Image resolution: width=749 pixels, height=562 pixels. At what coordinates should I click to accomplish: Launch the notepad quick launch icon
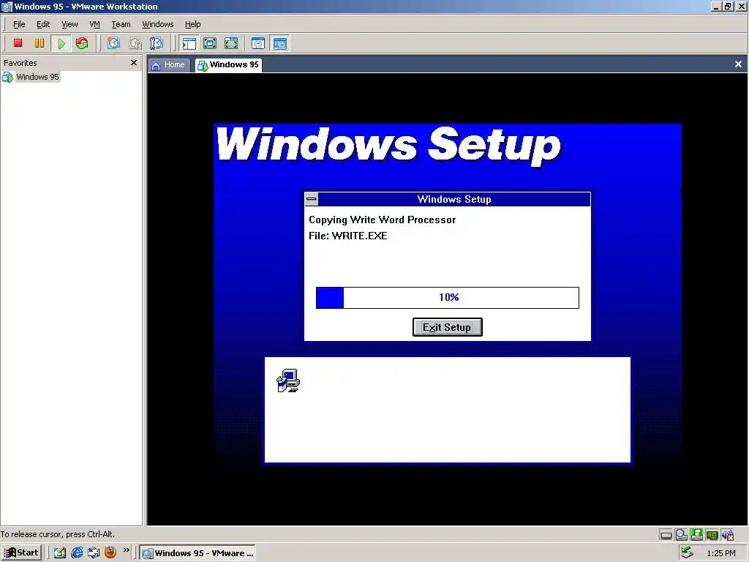pos(60,553)
